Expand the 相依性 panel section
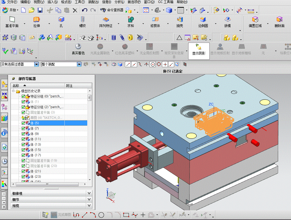Screen dimensions: 291x220 click(x=89, y=193)
